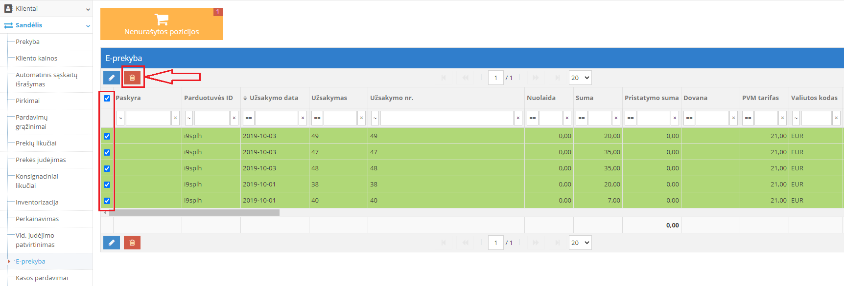The width and height of the screenshot is (844, 286).
Task: Click the Užsakymas filter input field
Action: point(340,118)
